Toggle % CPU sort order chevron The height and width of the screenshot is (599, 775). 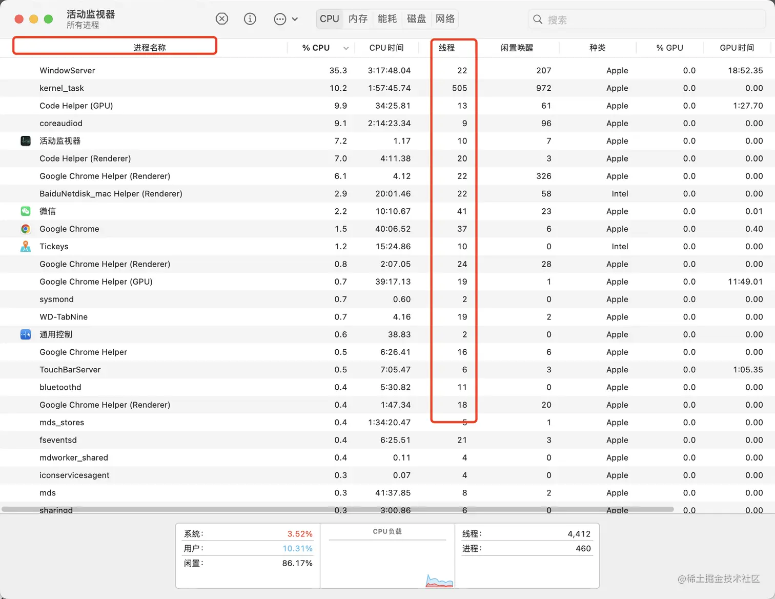coord(346,48)
